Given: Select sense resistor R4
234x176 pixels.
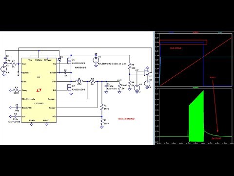Looking at the screenshot, I should (92, 81).
